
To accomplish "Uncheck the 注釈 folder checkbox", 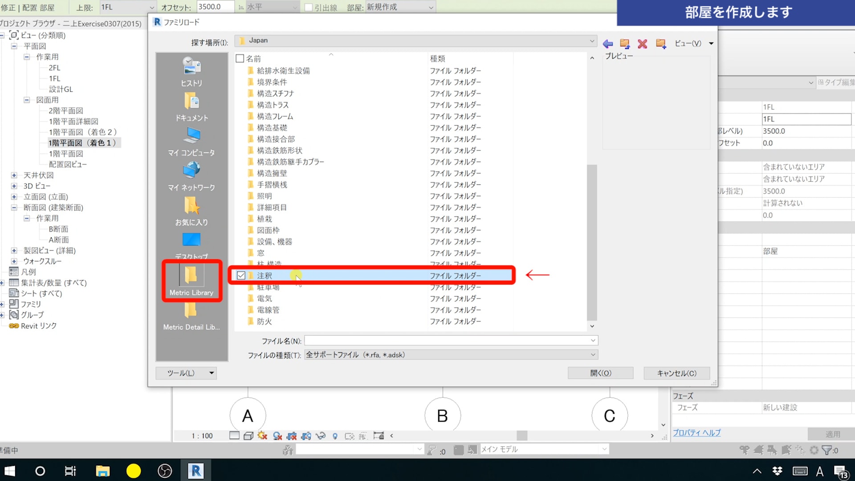I will point(241,276).
